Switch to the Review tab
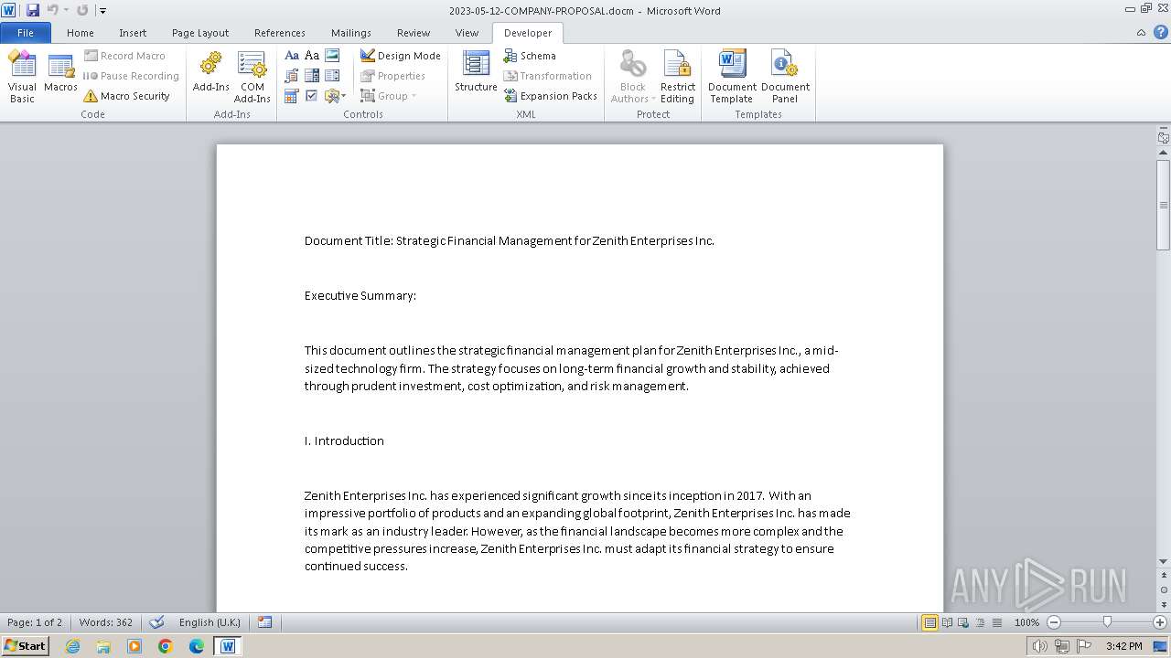 pyautogui.click(x=414, y=33)
